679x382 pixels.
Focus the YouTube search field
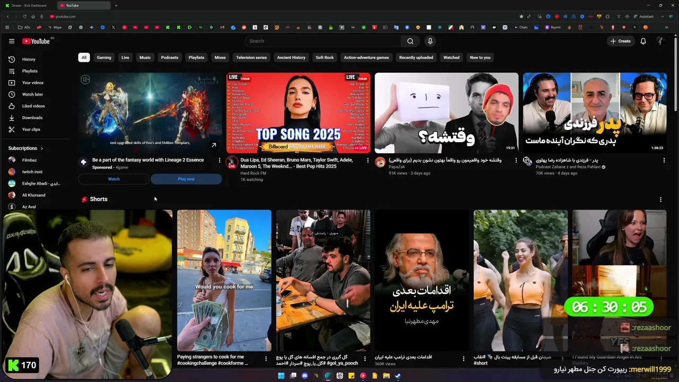[x=324, y=41]
